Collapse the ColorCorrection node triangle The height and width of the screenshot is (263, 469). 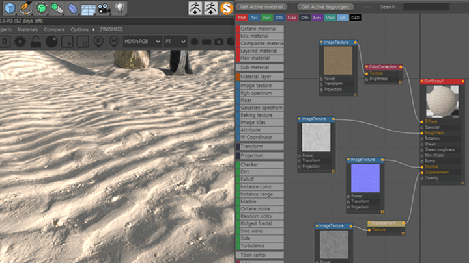tap(367, 67)
